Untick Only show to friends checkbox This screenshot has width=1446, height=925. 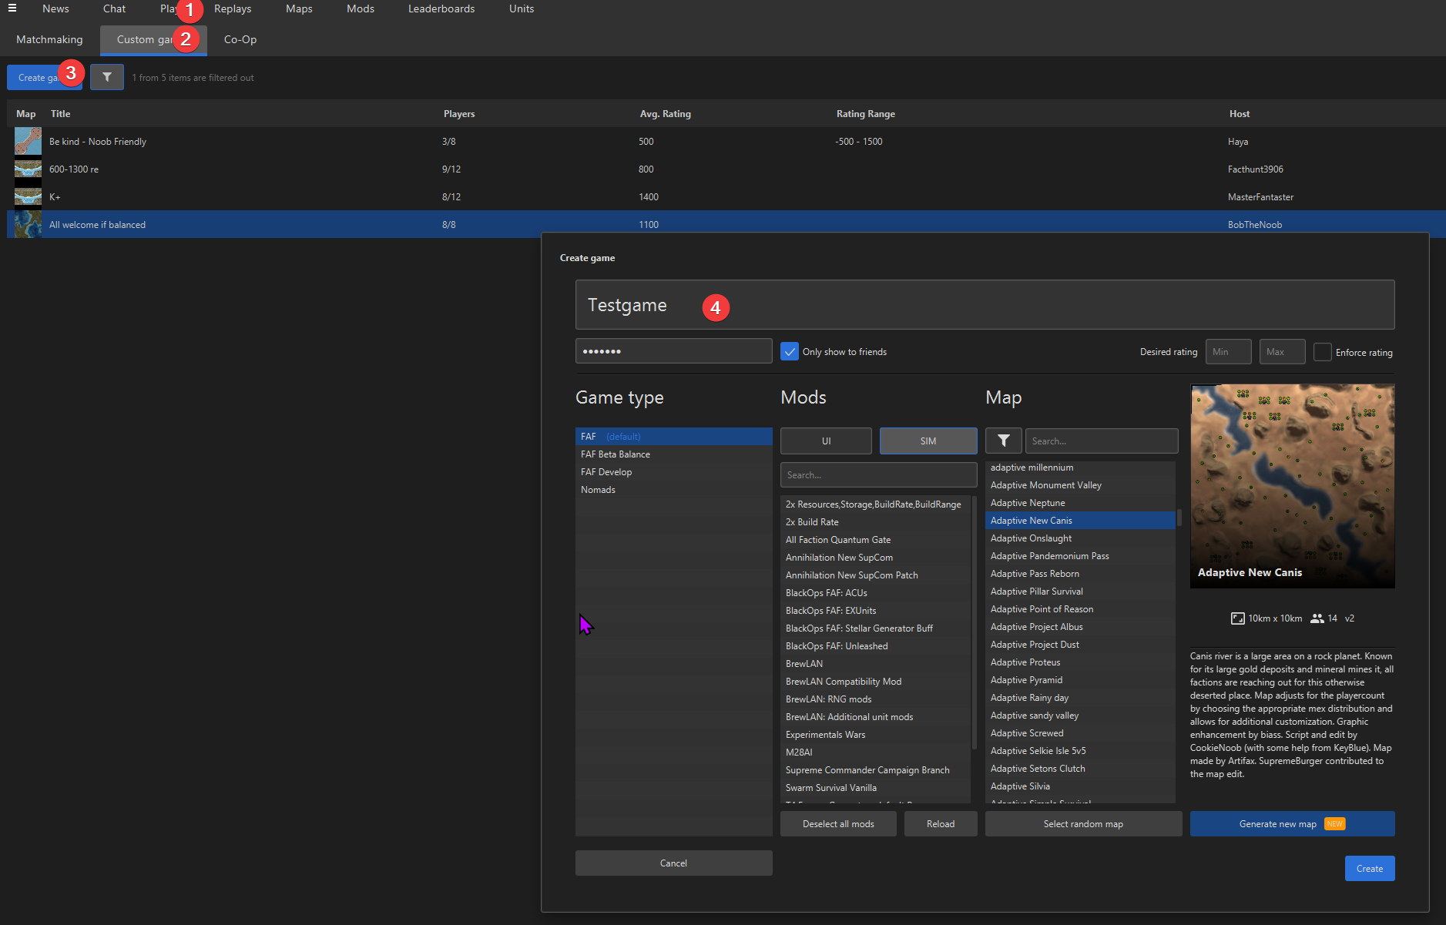pos(790,351)
